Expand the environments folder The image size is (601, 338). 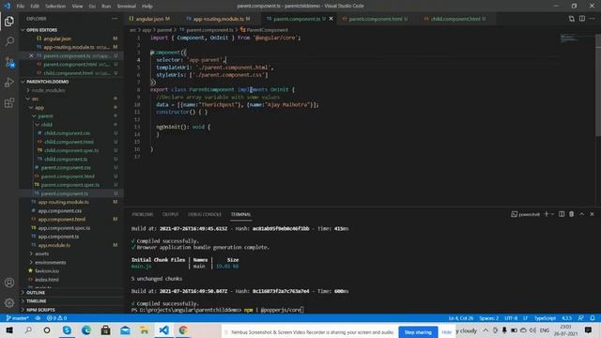pos(50,263)
